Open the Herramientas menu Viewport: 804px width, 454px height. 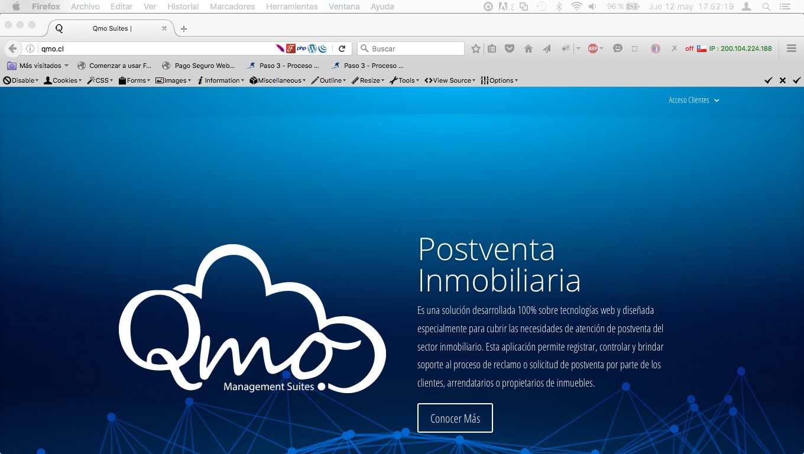291,7
